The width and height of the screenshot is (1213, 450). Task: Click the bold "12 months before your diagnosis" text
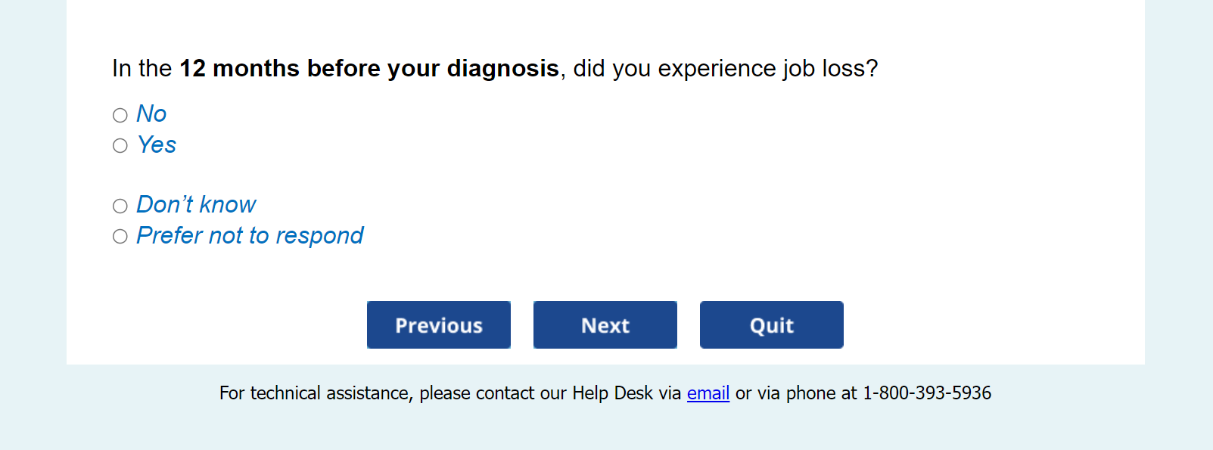pos(369,69)
